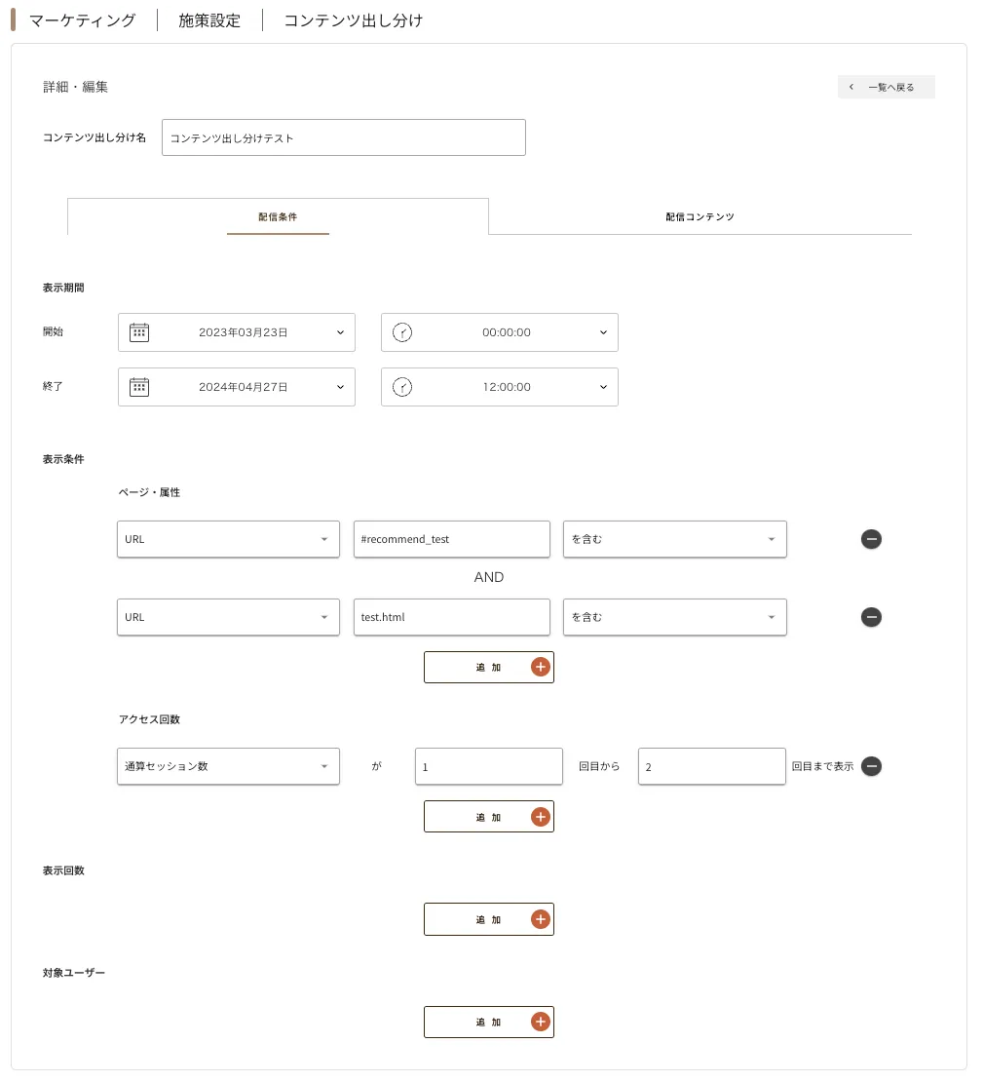Click 回目まで表示 end count field

[x=712, y=766]
